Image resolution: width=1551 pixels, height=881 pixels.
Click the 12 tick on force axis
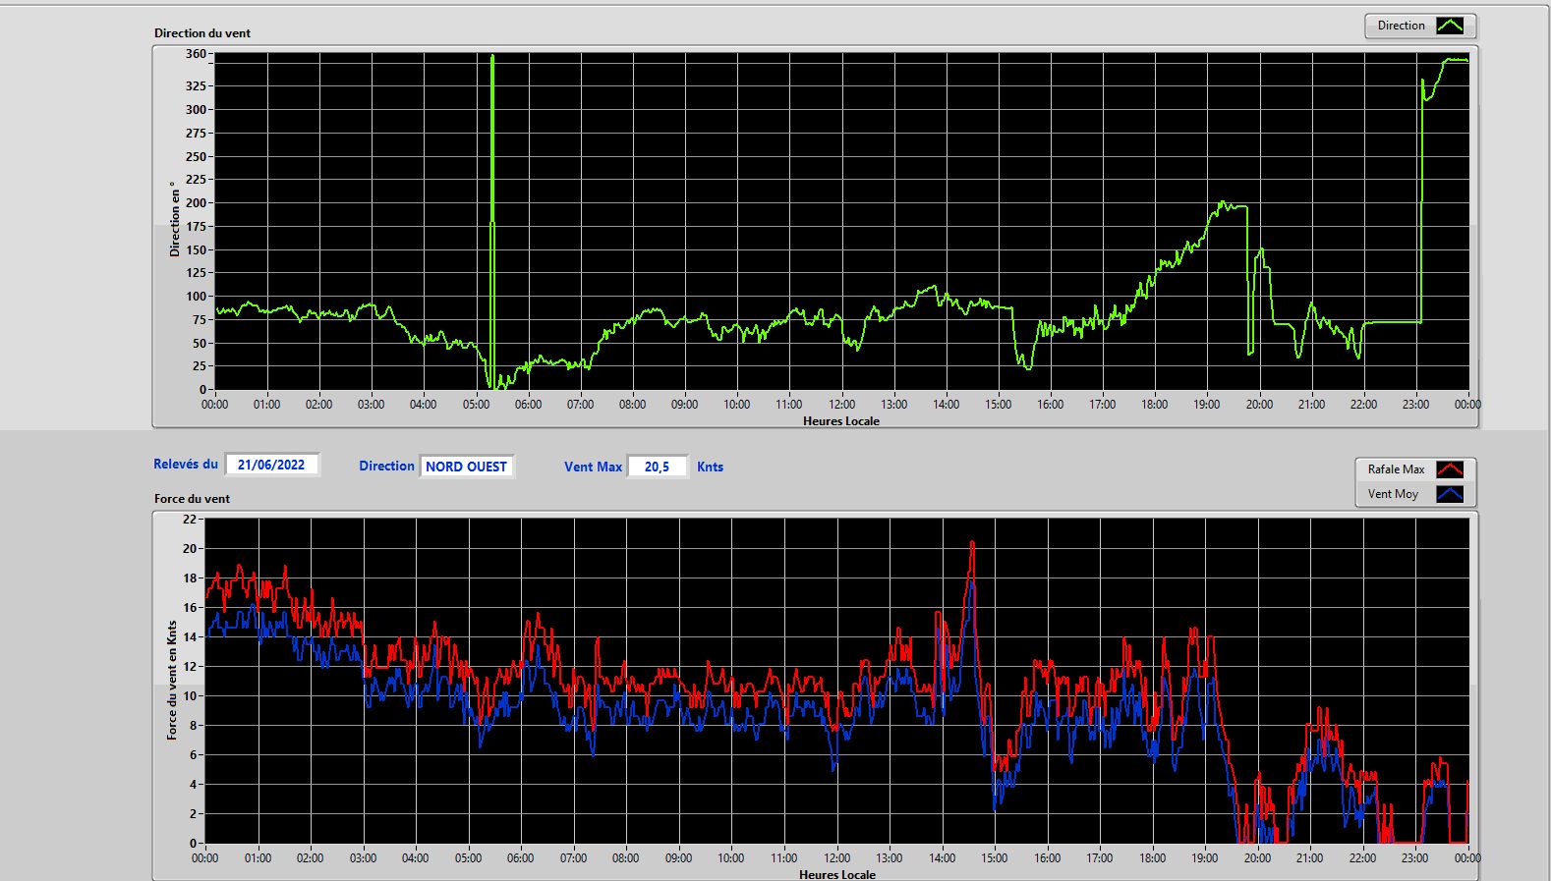(x=190, y=666)
